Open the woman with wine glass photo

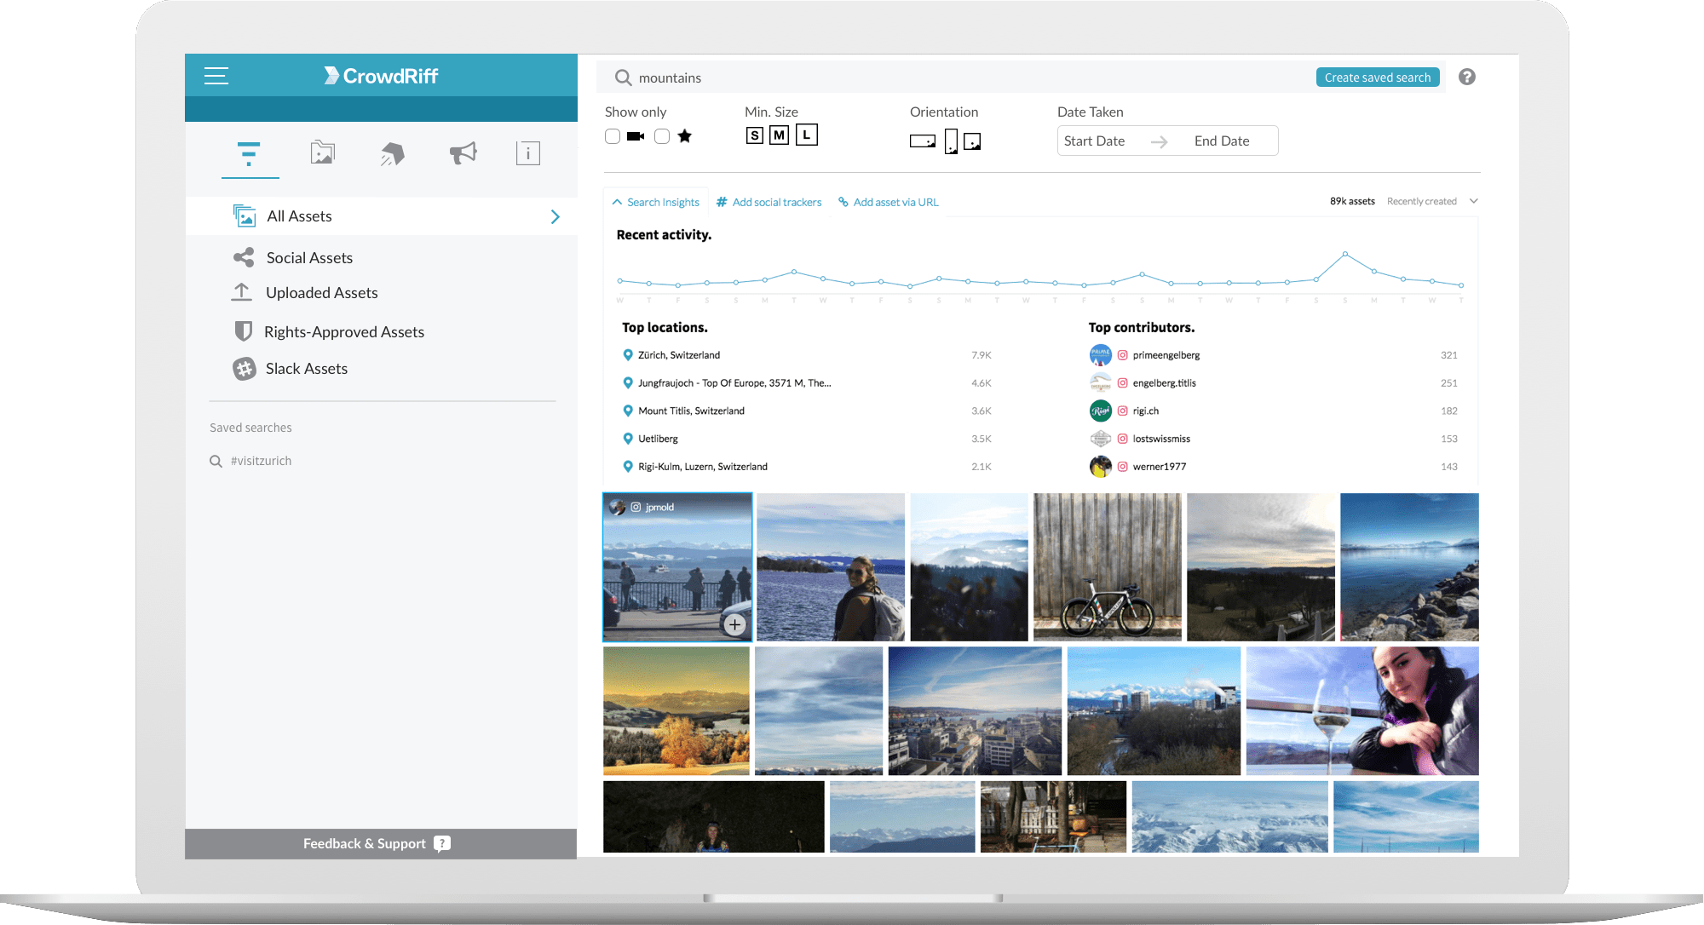[x=1362, y=711]
